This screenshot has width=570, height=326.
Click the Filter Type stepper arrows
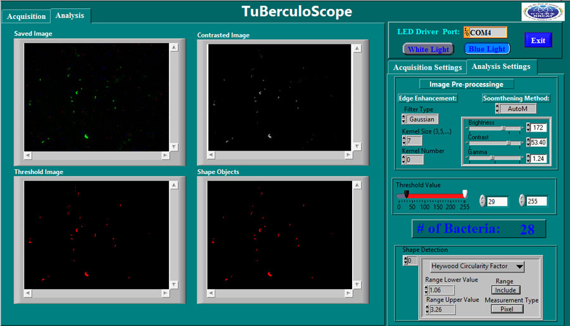click(x=403, y=119)
